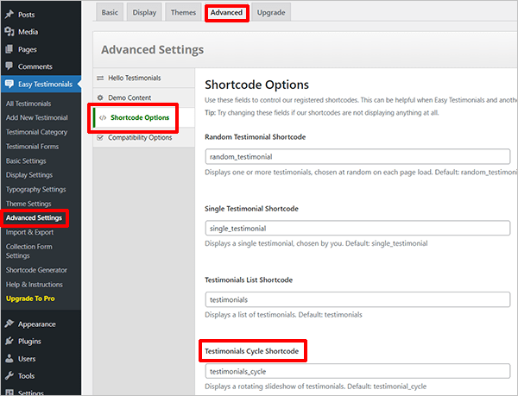The image size is (518, 396).
Task: Click the Posts pin icon
Action: pos(9,14)
